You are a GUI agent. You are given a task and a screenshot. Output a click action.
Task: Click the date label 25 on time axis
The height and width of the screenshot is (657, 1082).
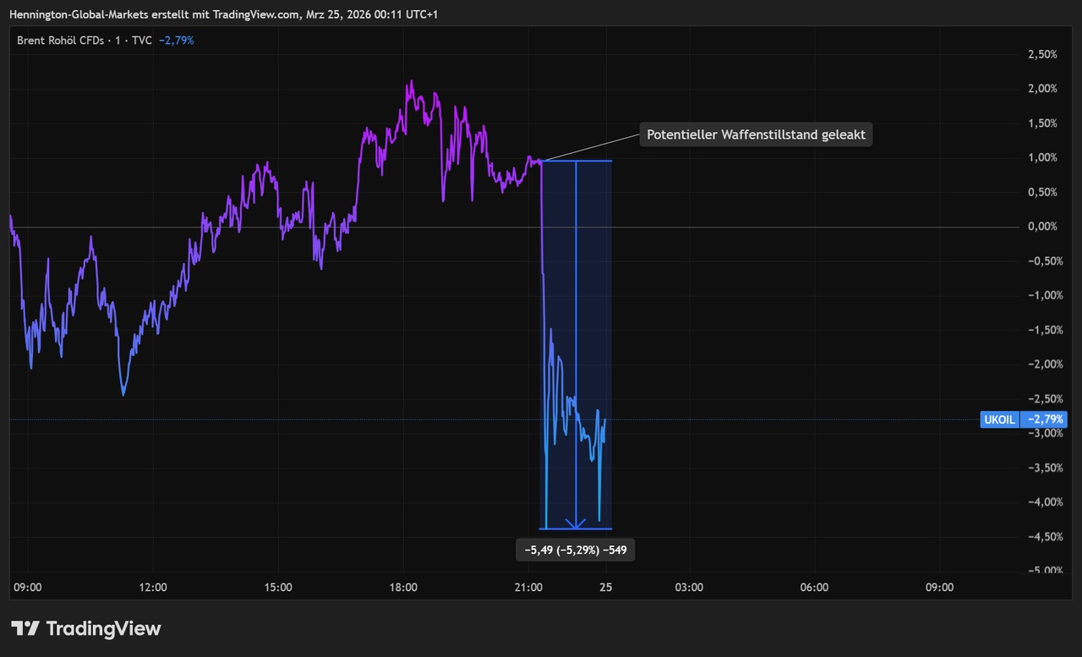click(605, 587)
